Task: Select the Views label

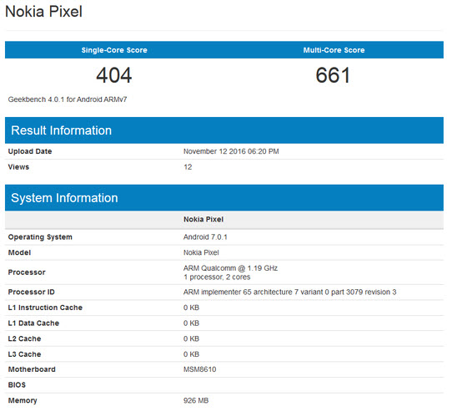Action: tap(18, 167)
